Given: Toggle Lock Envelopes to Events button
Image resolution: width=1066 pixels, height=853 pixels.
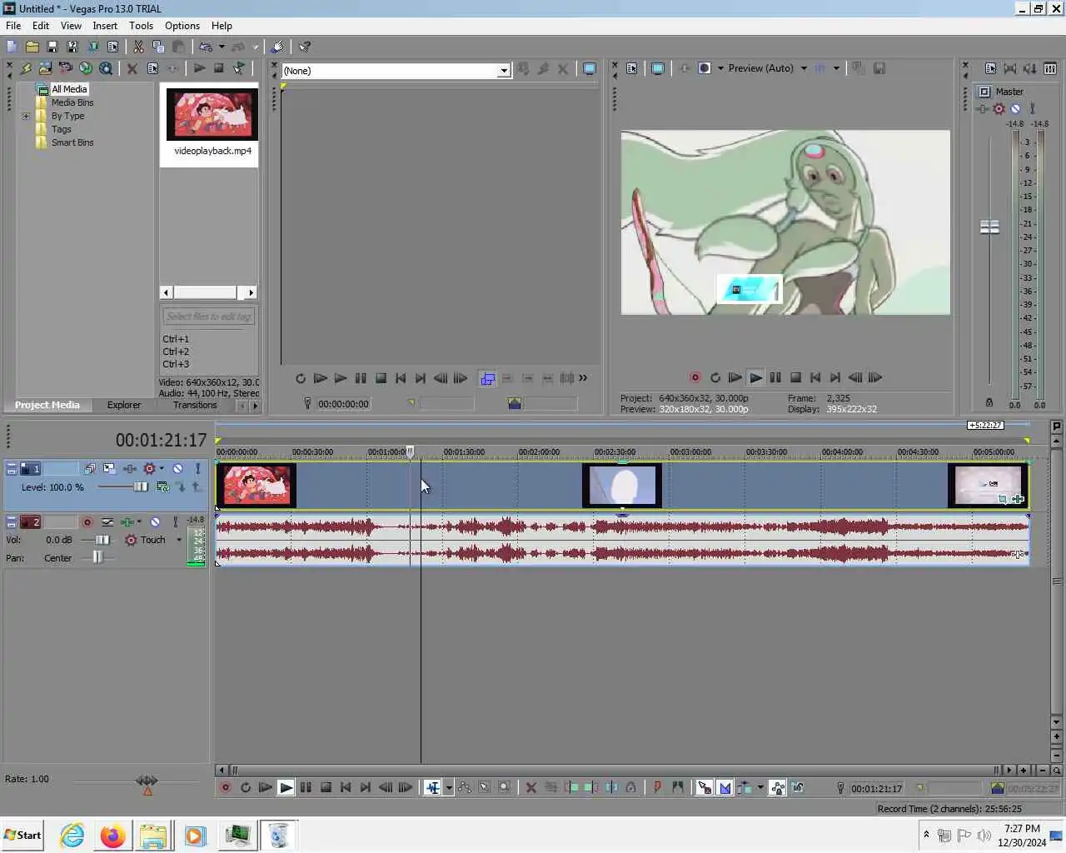Looking at the screenshot, I should 778,787.
